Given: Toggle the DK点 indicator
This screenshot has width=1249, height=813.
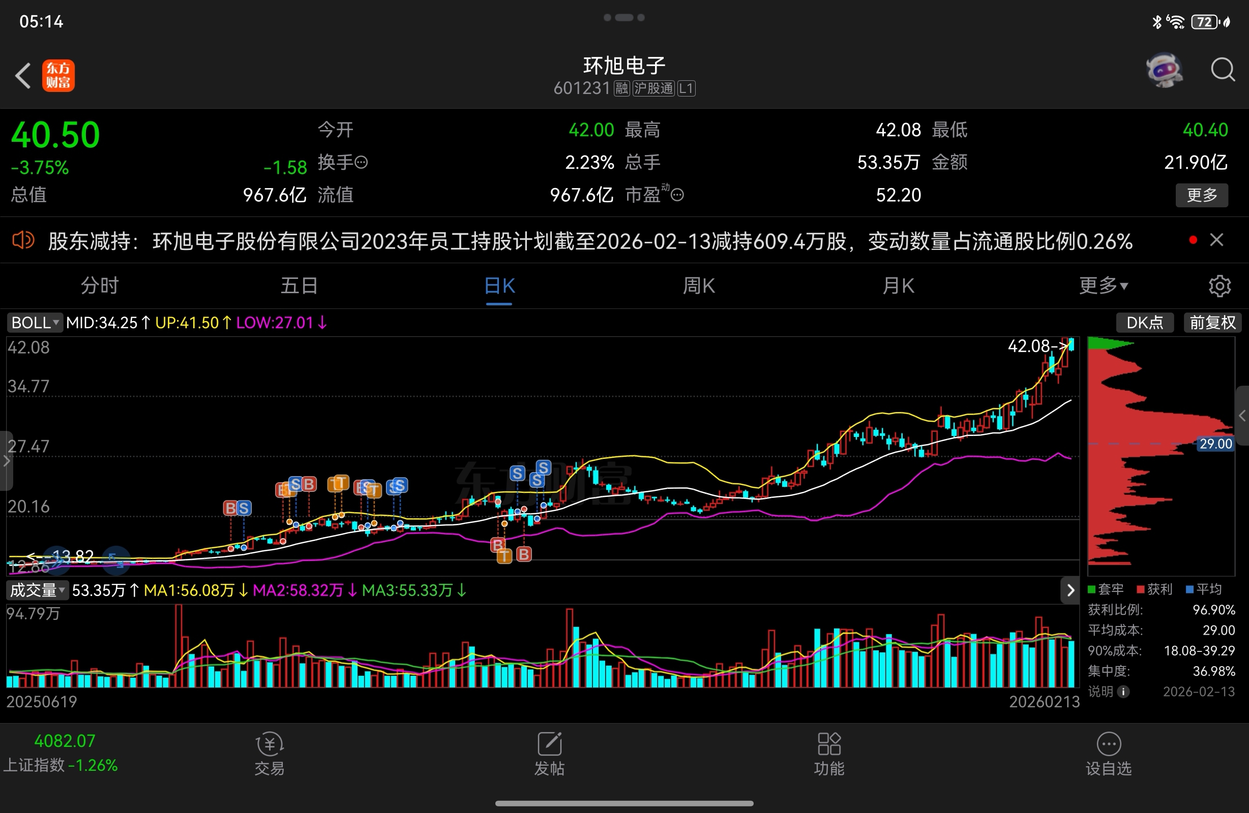Looking at the screenshot, I should pyautogui.click(x=1145, y=322).
